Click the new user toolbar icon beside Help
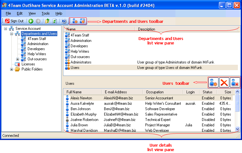Screen dimensions: 242x153 tap(75, 21)
